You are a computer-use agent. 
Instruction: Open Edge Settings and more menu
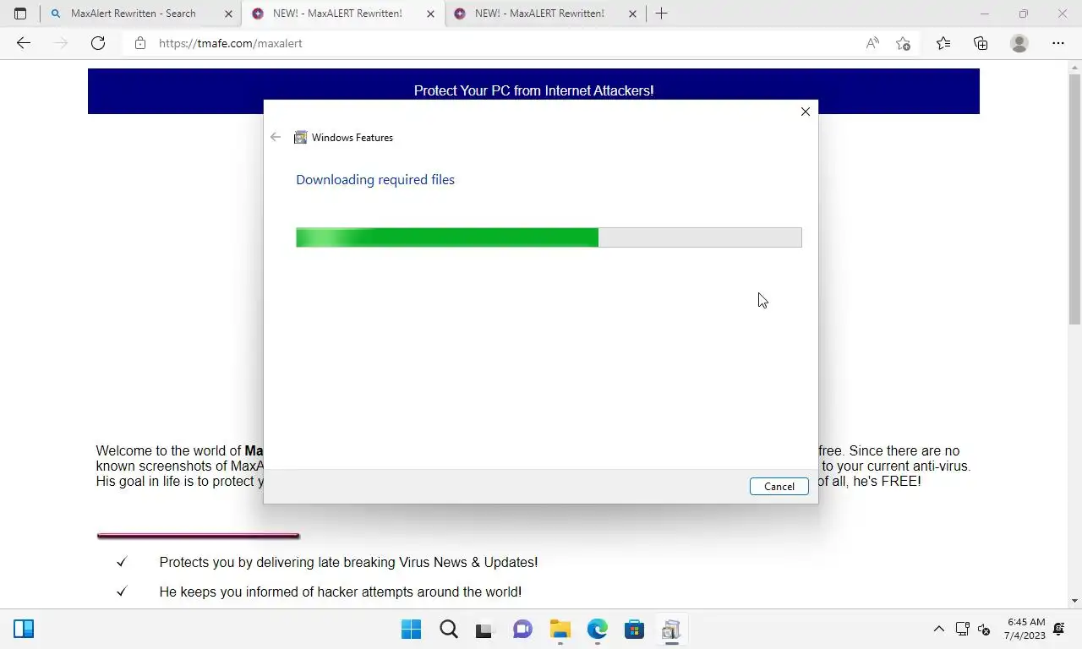click(1058, 43)
